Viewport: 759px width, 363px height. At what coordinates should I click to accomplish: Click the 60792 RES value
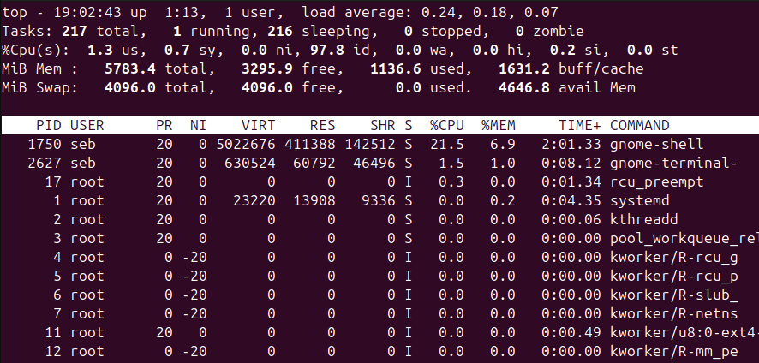(314, 164)
